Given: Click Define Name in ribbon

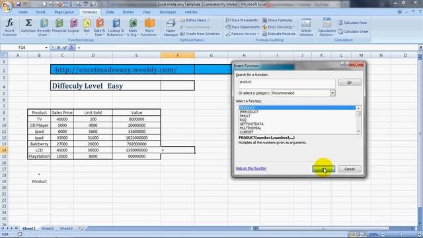Looking at the screenshot, I should [x=194, y=20].
